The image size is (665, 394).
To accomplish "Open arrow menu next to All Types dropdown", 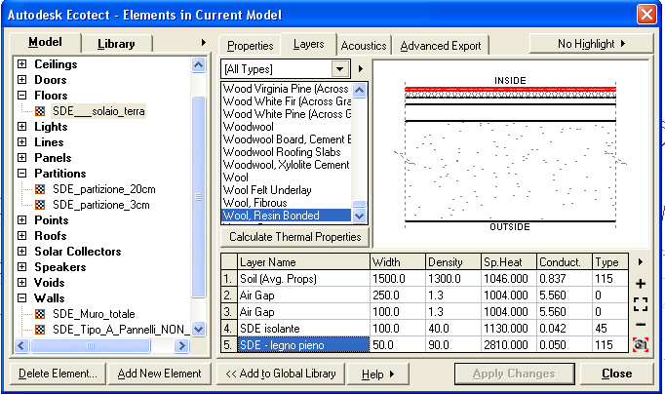I will tap(361, 68).
